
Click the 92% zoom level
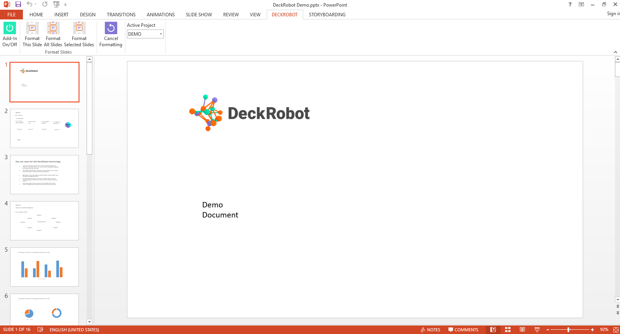604,330
